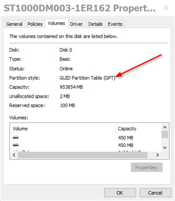Click the horizontal scroll left arrow
Viewport: 175px width, 201px height.
point(14,155)
